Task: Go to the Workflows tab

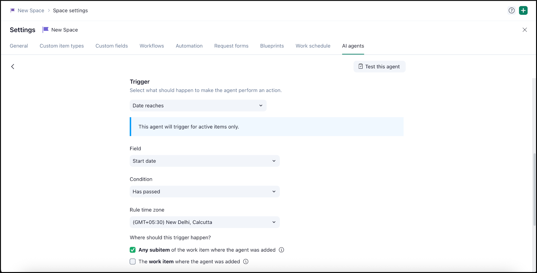Action: (x=152, y=46)
